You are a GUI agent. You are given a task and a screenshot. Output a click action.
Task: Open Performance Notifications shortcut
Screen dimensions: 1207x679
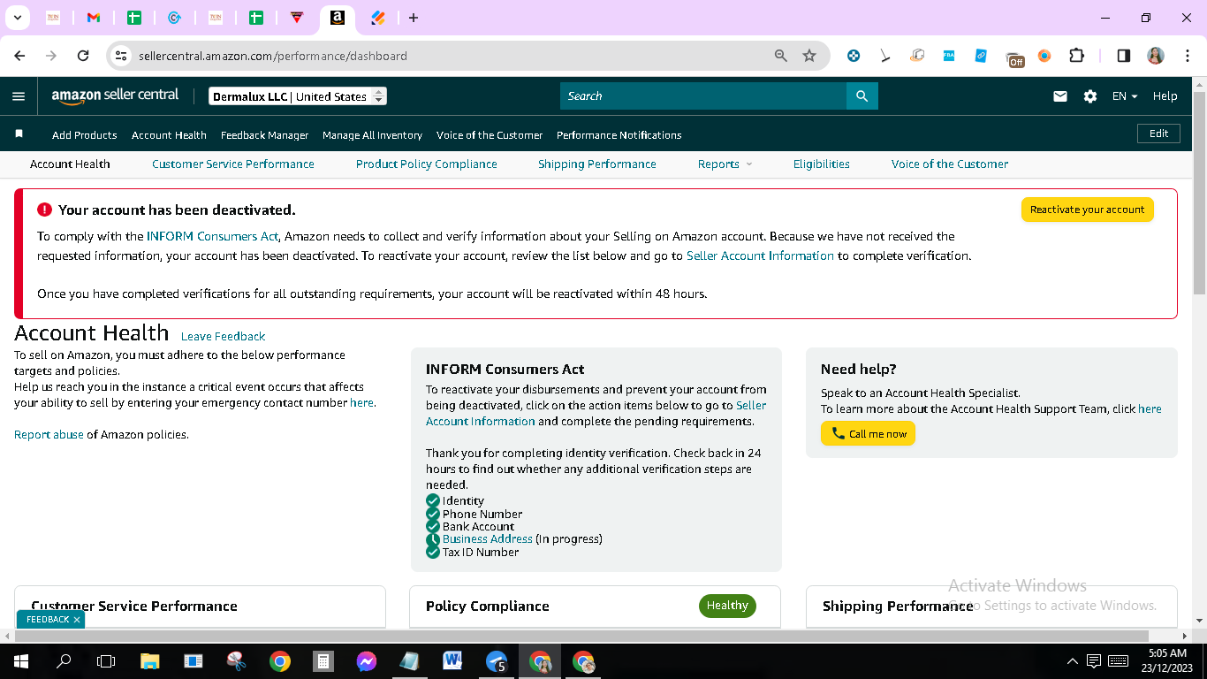[619, 135]
